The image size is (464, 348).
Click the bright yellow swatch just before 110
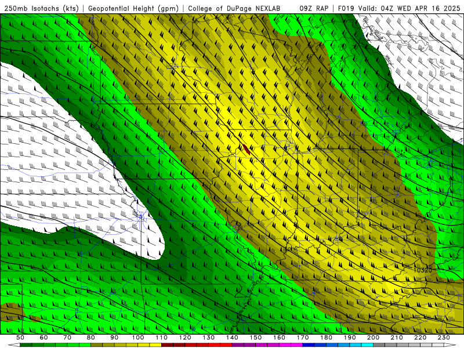[x=155, y=345]
